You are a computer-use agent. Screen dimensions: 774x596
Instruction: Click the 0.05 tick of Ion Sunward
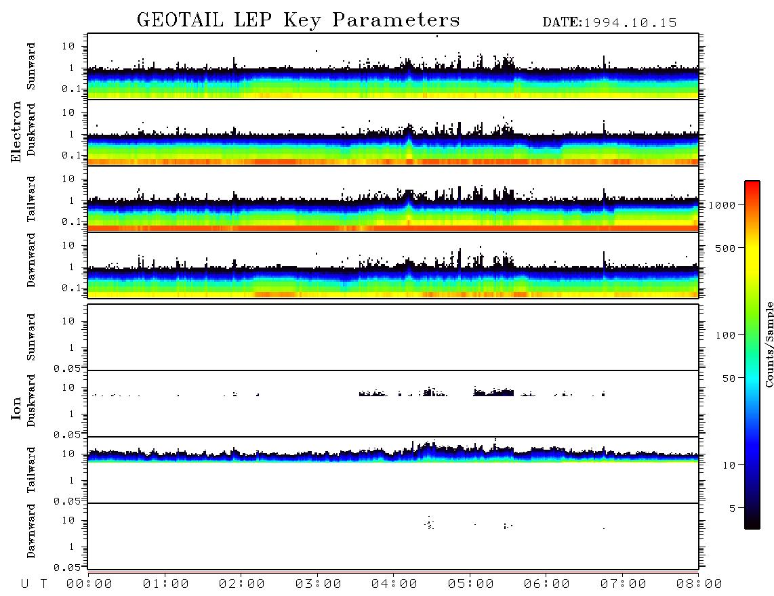pyautogui.click(x=66, y=368)
